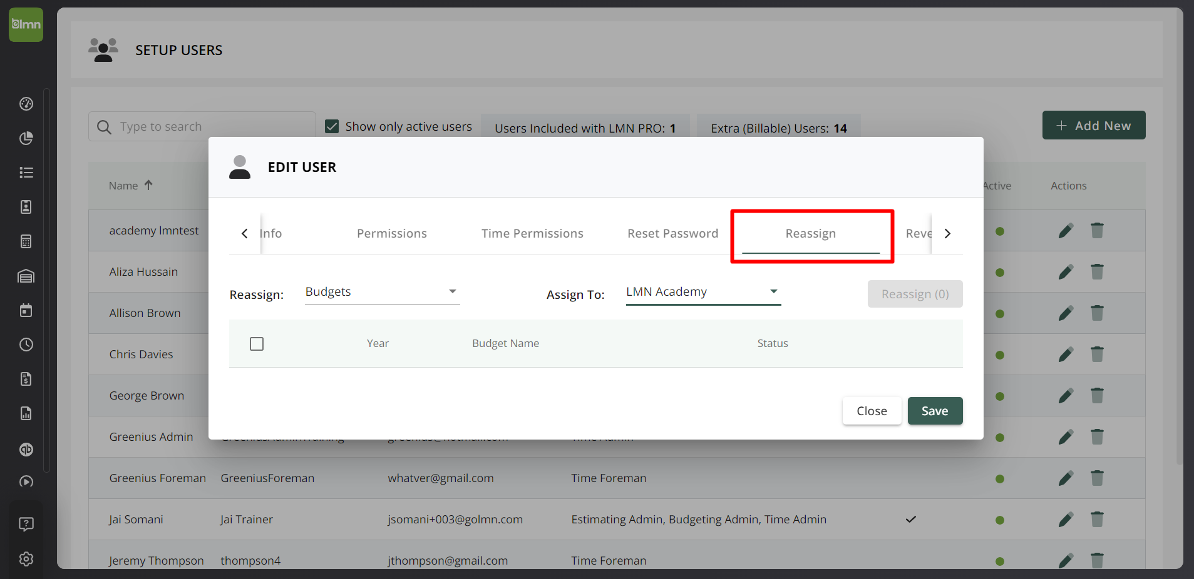Image resolution: width=1194 pixels, height=579 pixels.
Task: Toggle the active status dot for Jai Somani
Action: [999, 520]
